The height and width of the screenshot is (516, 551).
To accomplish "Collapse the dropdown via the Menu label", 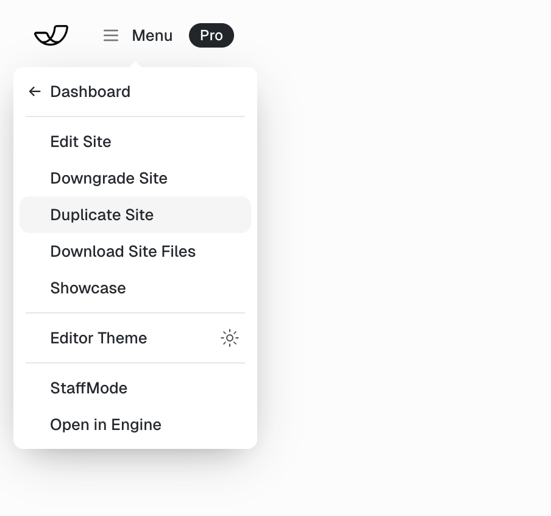I will click(x=152, y=36).
